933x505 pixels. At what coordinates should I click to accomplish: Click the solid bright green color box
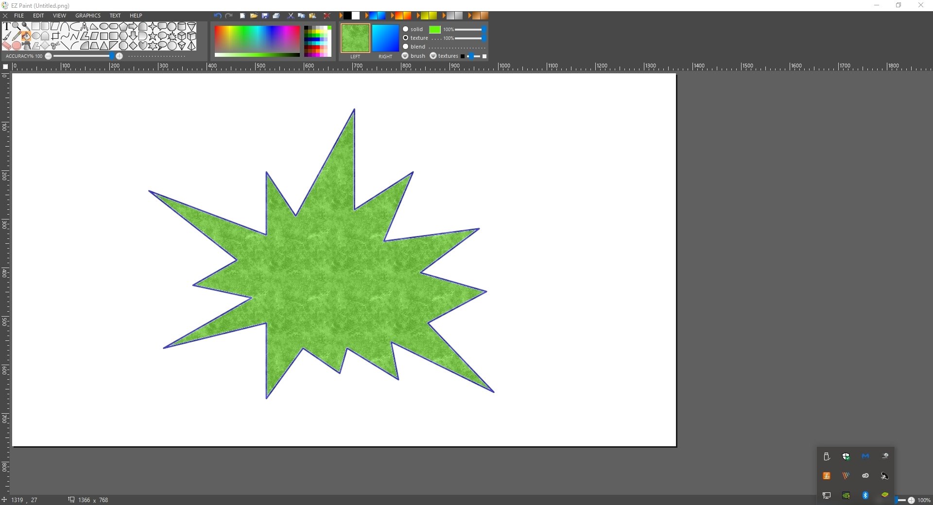point(435,30)
